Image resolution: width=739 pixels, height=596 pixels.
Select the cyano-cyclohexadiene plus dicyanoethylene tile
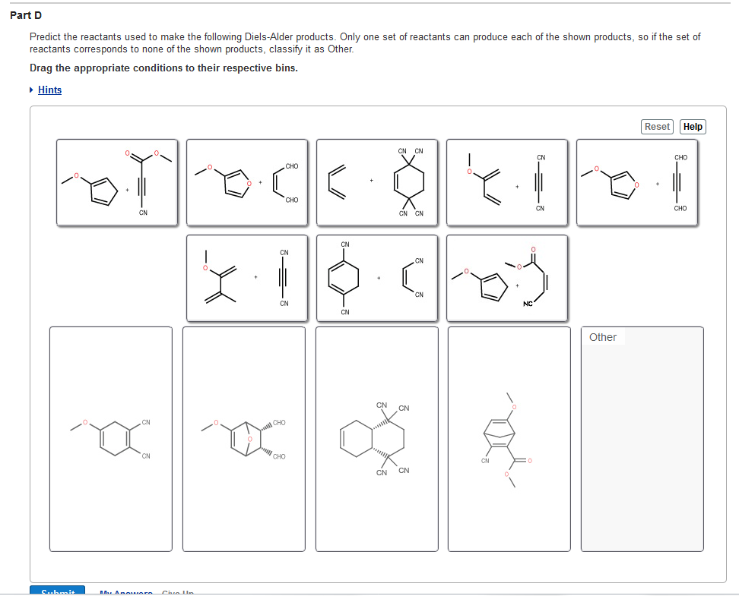(376, 277)
